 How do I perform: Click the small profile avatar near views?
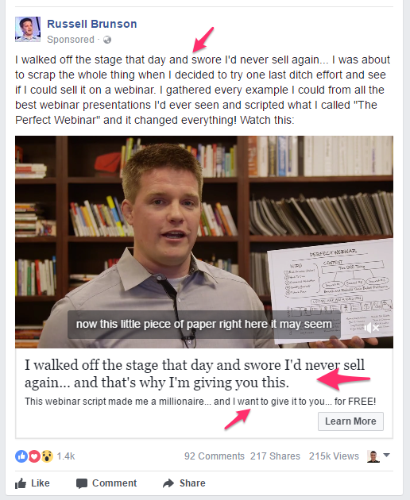point(373,456)
